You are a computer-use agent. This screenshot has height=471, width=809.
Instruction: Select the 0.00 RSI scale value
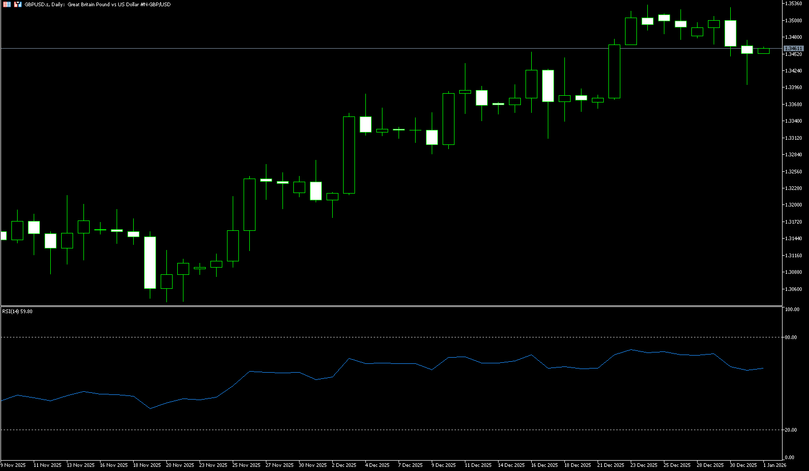[x=789, y=458]
